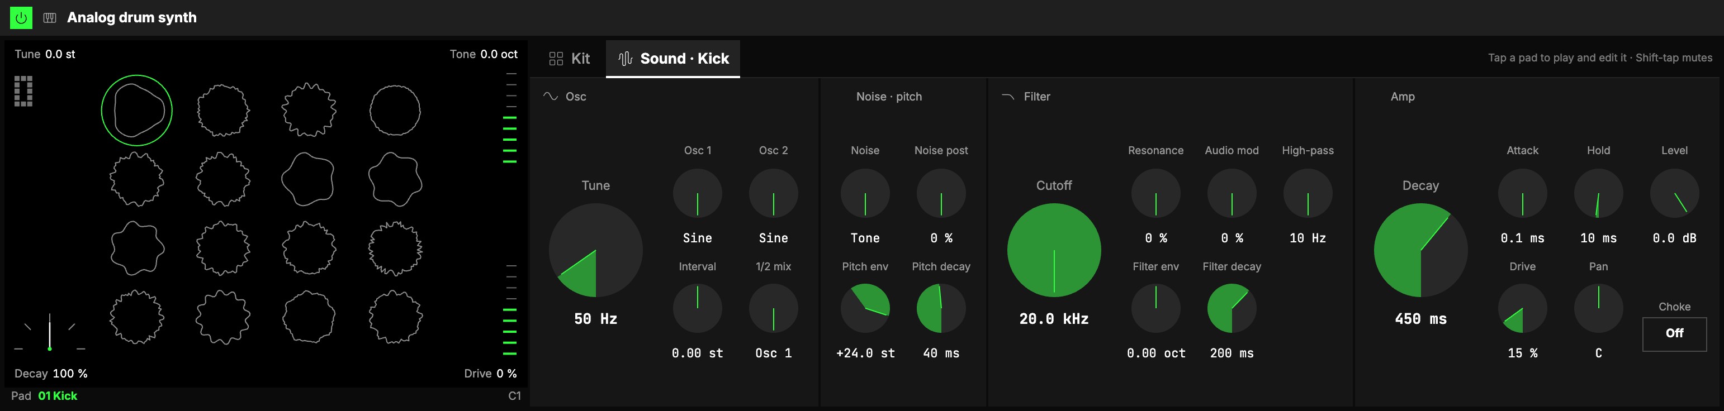Click the Filter decay knob
Viewport: 1724px width, 411px height.
click(1232, 308)
